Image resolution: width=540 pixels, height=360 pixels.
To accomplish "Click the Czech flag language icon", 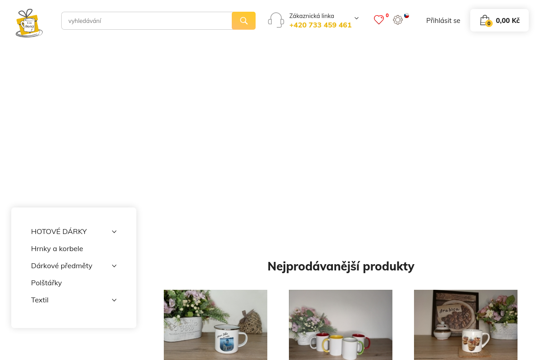I will 407,15.
